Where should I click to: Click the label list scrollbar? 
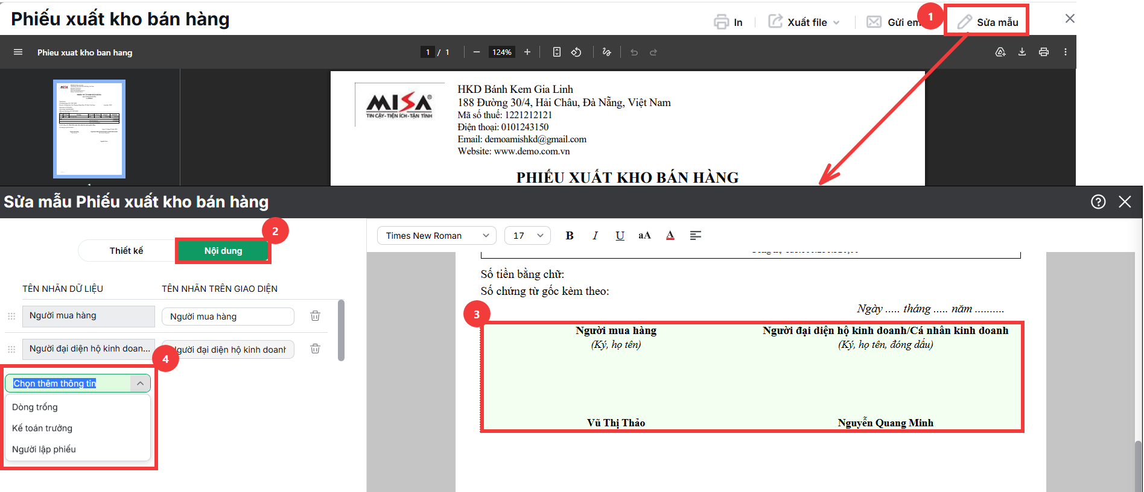(342, 330)
